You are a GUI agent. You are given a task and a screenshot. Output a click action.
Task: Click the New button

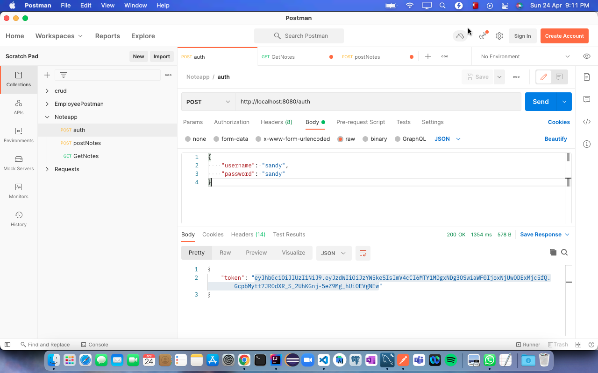138,56
